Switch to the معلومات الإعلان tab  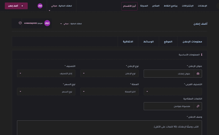pyautogui.click(x=192, y=42)
